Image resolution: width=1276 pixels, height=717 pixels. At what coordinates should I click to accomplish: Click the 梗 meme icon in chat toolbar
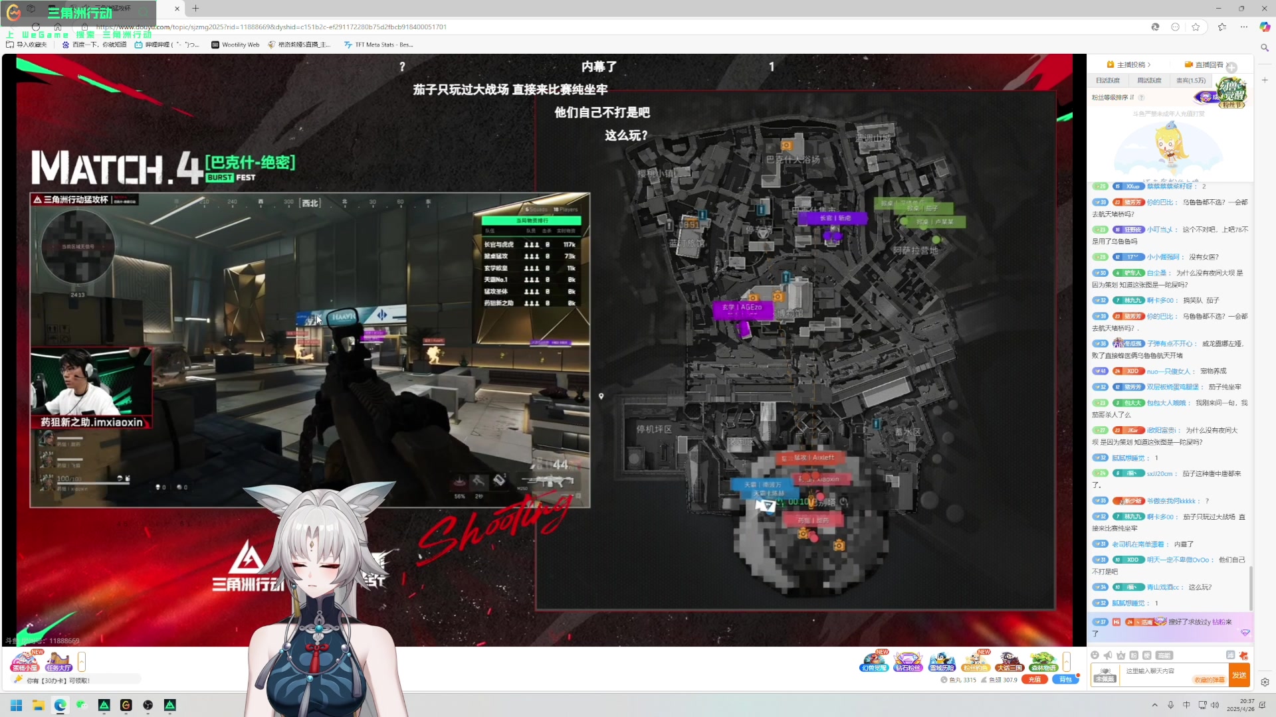1146,655
